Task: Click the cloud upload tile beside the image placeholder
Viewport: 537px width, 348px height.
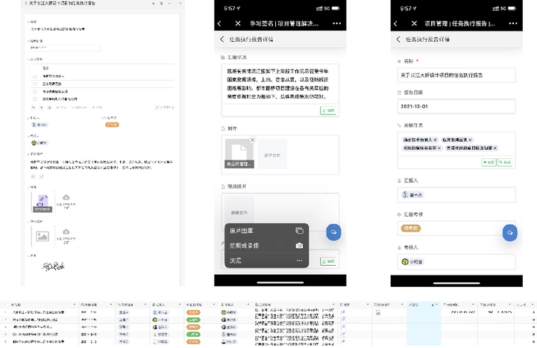Action: coord(66,236)
